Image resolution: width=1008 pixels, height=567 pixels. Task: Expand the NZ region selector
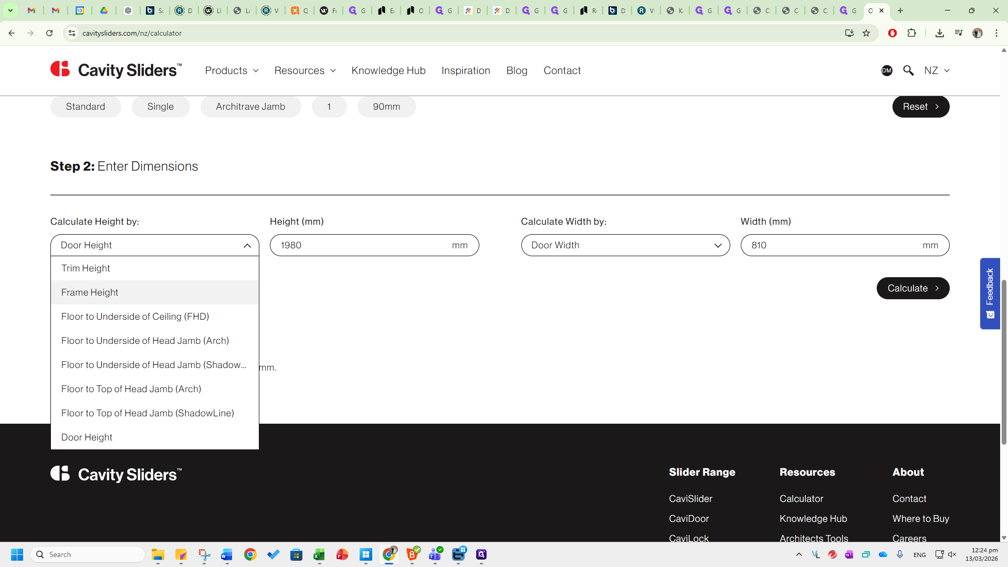[x=937, y=70]
